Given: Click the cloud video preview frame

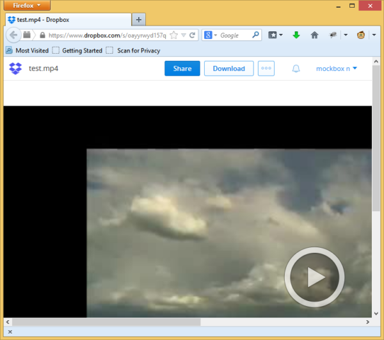Looking at the screenshot, I should pos(229,233).
